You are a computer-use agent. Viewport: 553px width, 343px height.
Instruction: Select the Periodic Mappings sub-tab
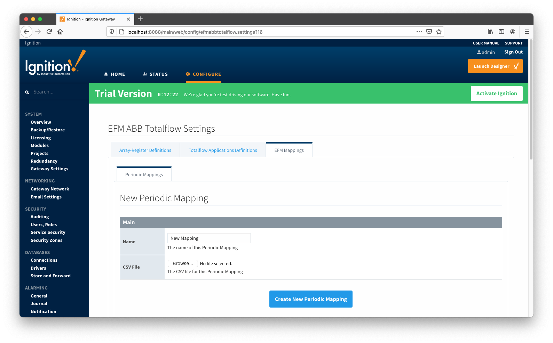[144, 174]
